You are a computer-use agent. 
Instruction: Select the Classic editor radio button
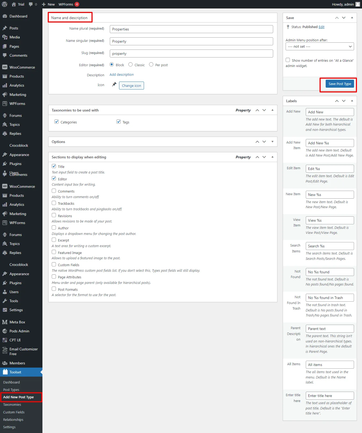pyautogui.click(x=130, y=65)
